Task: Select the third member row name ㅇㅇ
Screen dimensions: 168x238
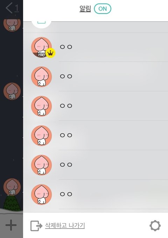Action: coord(66,106)
